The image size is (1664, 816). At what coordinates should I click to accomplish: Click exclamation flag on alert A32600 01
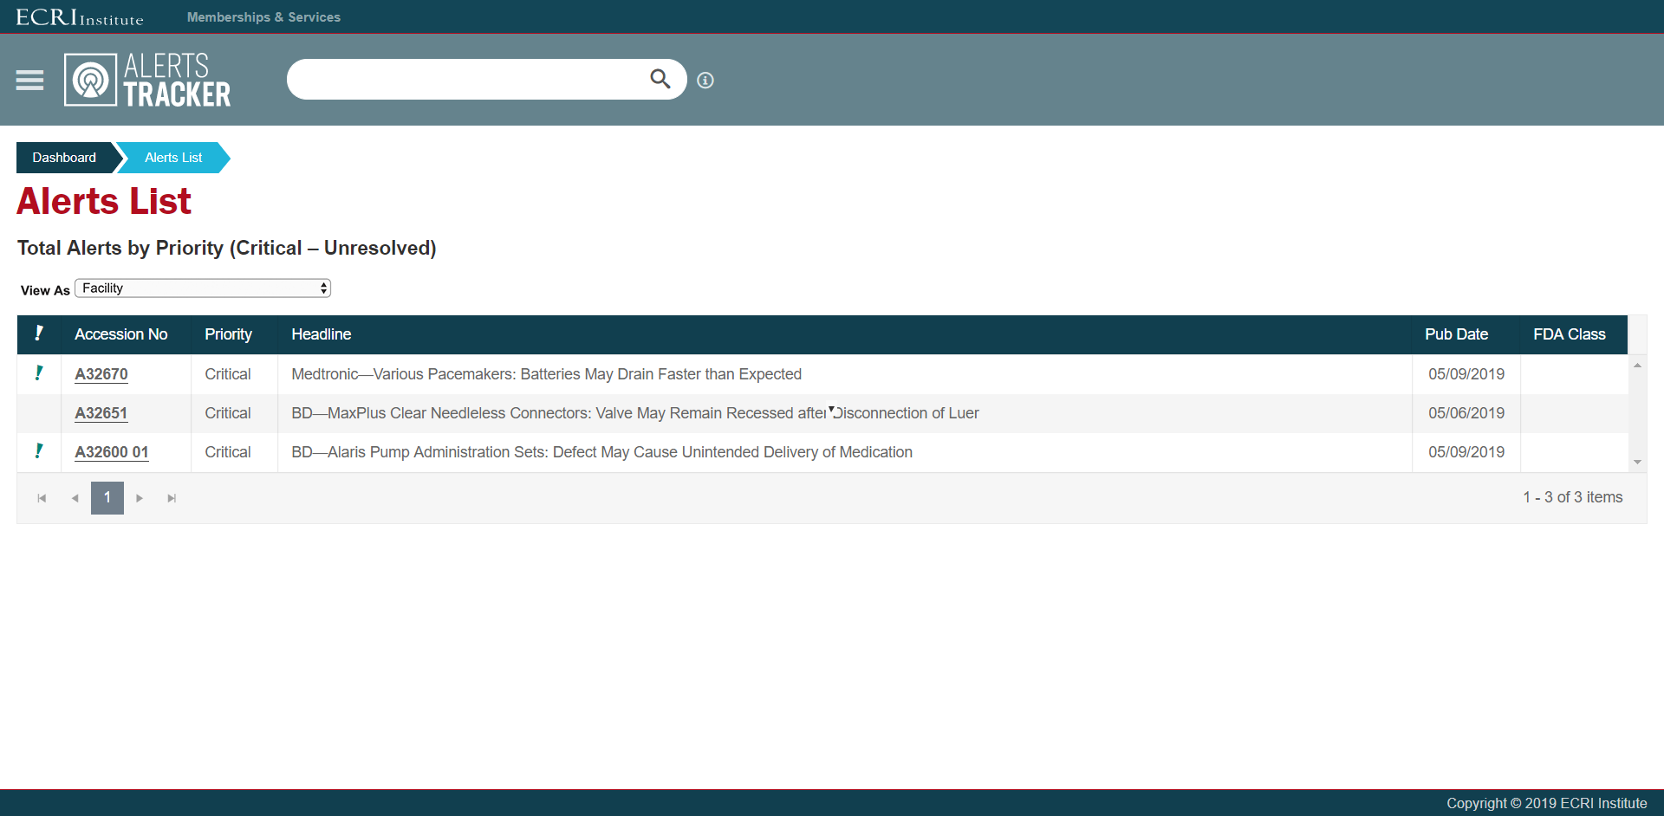39,451
